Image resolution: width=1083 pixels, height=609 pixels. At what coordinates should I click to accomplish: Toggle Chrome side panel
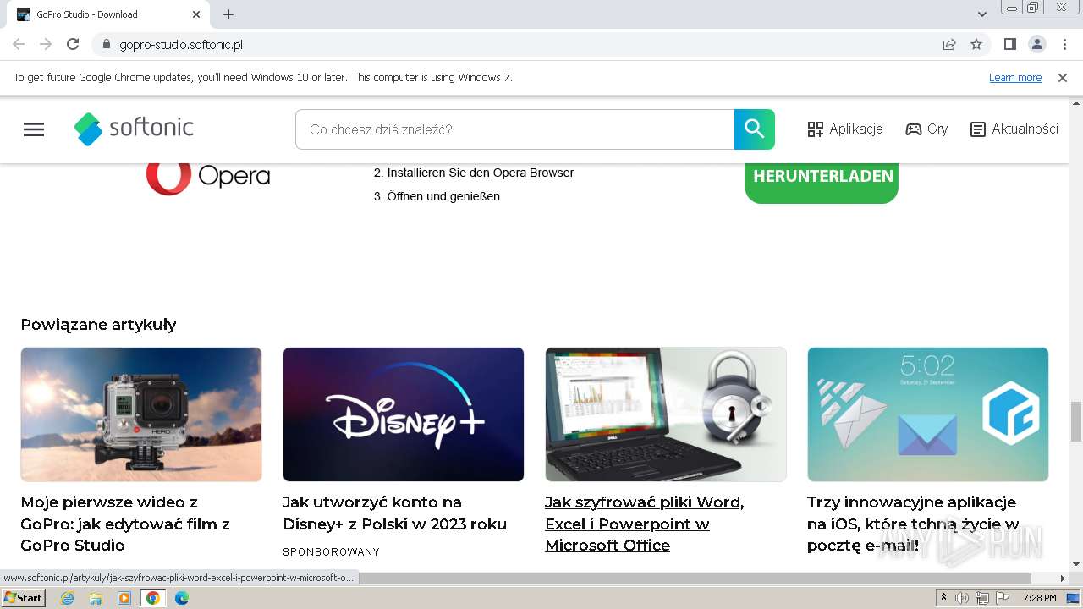[x=1009, y=44]
